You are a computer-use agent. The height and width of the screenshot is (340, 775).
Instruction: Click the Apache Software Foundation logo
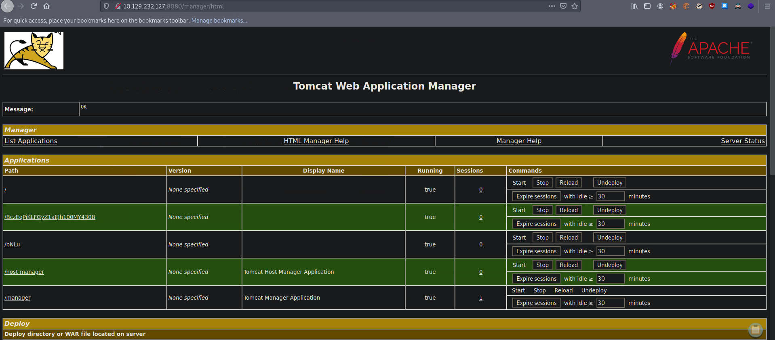711,48
